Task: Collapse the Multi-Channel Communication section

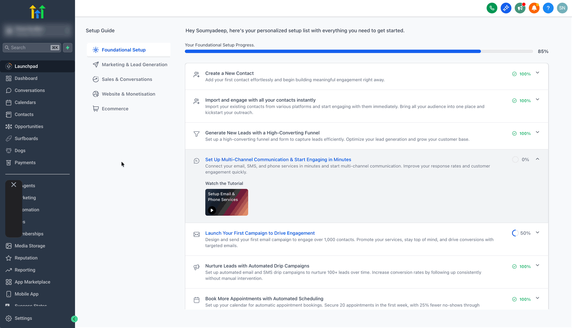Action: (x=538, y=159)
